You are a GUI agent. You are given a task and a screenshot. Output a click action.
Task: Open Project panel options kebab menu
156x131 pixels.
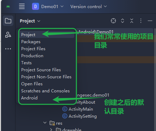[x=141, y=21]
